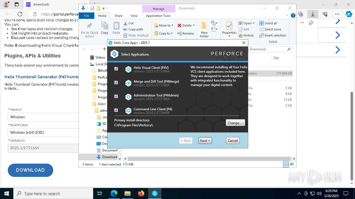Open the File menu in Explorer
Image resolution: width=355 pixels, height=199 pixels.
87,16
